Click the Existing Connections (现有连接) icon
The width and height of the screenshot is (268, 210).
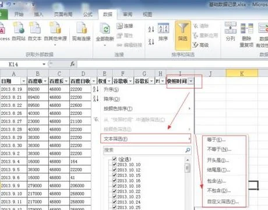(x=82, y=28)
